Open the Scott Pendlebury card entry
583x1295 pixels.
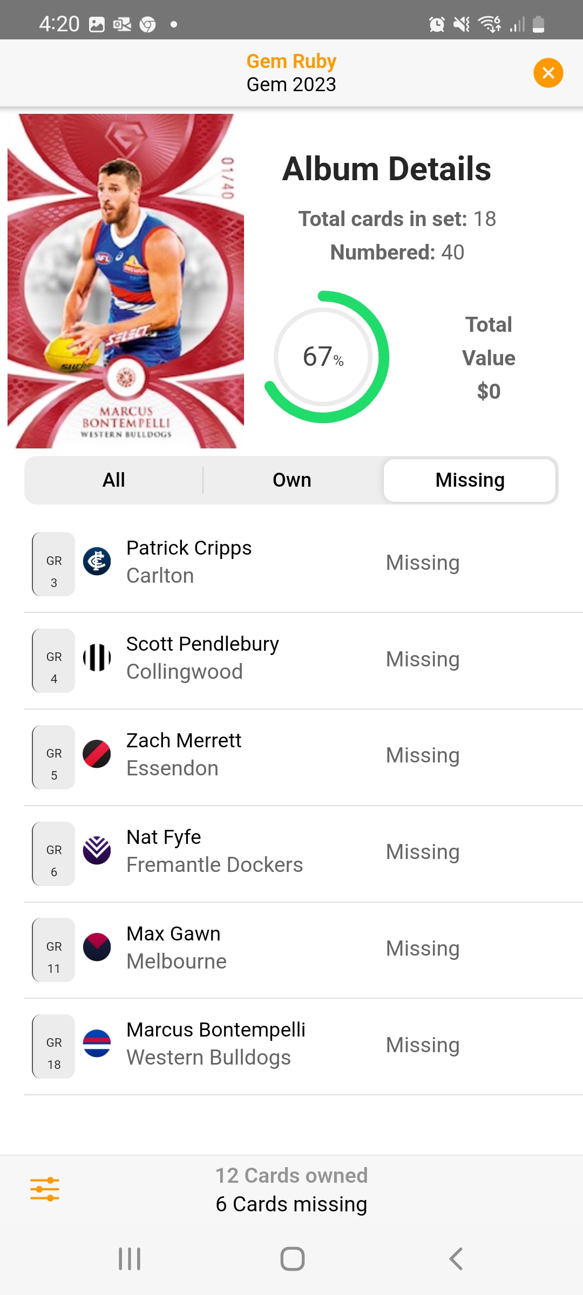303,660
